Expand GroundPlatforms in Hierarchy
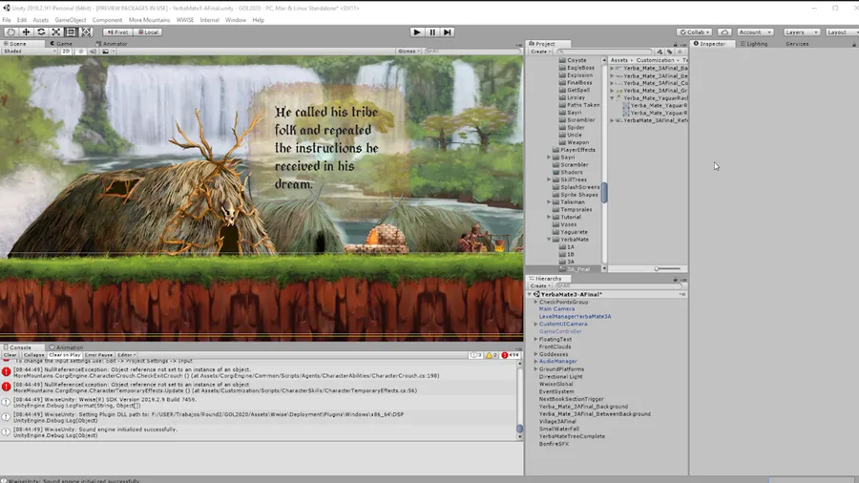This screenshot has height=483, width=859. click(535, 369)
